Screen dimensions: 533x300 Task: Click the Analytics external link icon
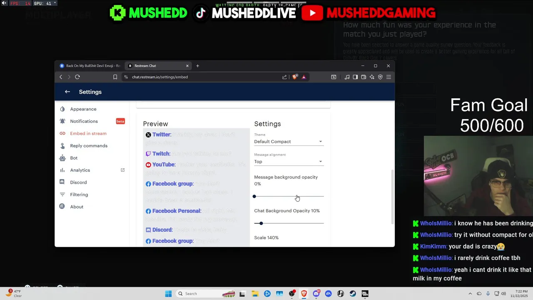click(x=122, y=170)
